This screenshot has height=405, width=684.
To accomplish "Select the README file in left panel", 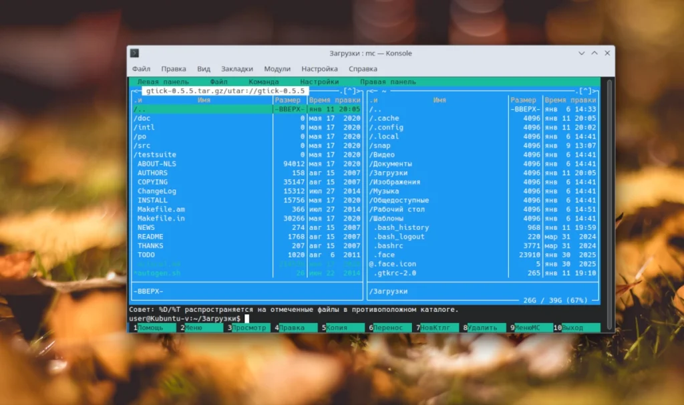I will point(247,237).
